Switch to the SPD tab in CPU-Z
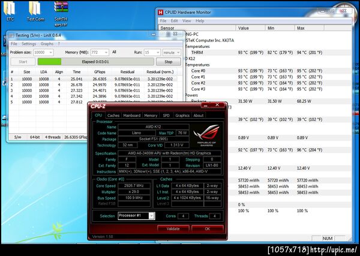Screen dimensions: 360x256 click(x=166, y=115)
